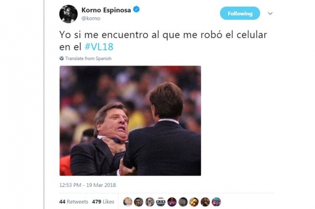Click the blue verified badge
This screenshot has width=315, height=209.
tap(137, 10)
